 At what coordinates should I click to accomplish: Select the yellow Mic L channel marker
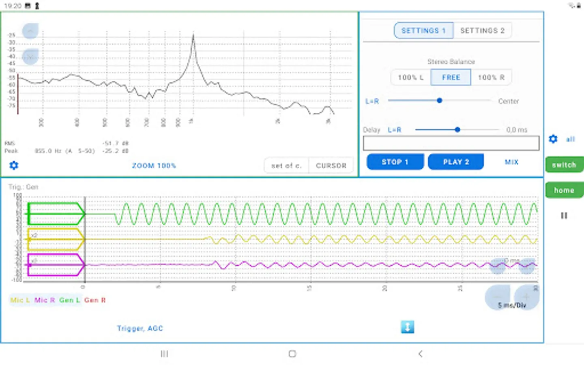click(x=56, y=239)
